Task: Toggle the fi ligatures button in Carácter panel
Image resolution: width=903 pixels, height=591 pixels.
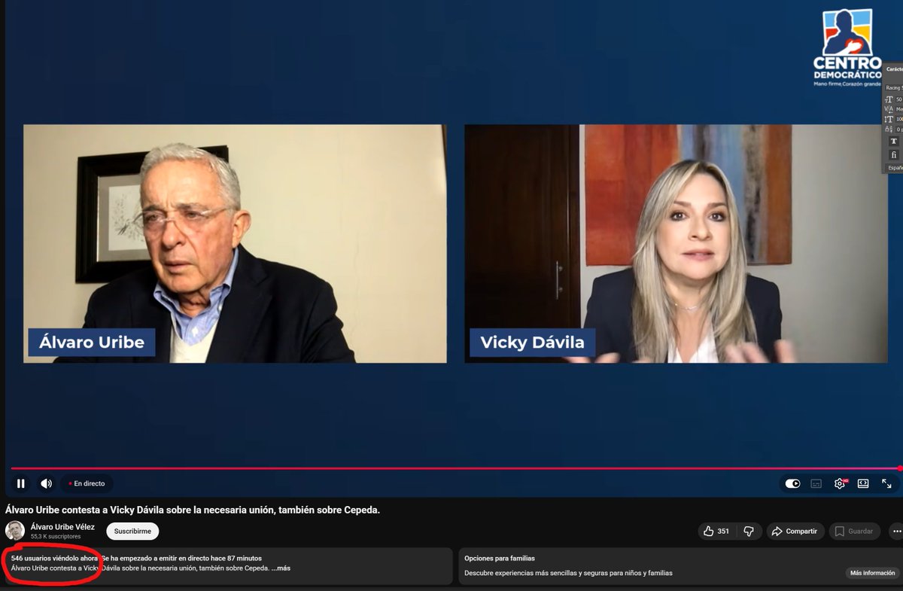Action: [x=894, y=154]
